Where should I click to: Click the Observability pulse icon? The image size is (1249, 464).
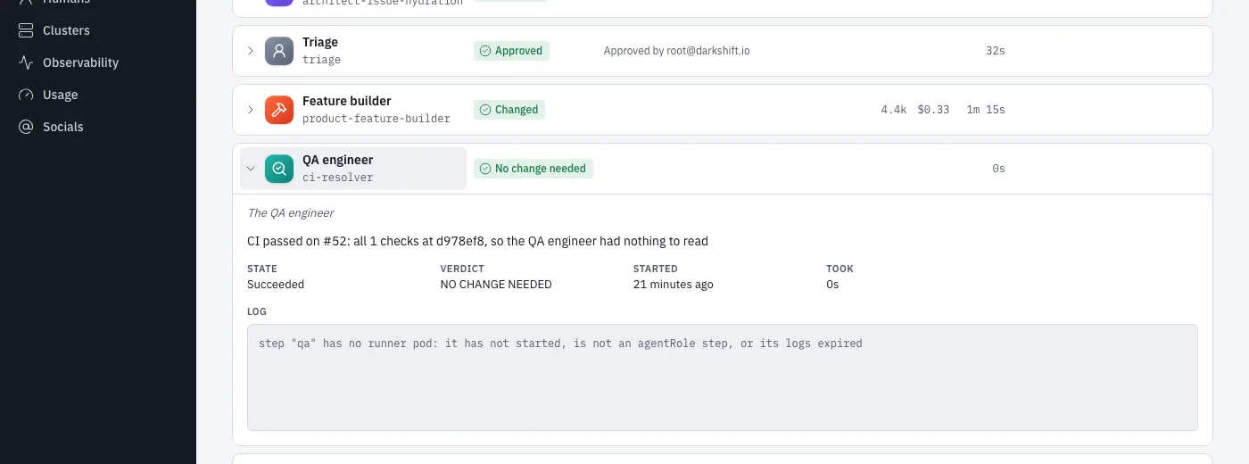26,62
